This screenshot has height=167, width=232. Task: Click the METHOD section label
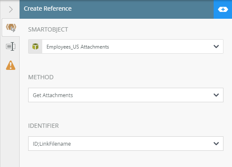(x=41, y=77)
